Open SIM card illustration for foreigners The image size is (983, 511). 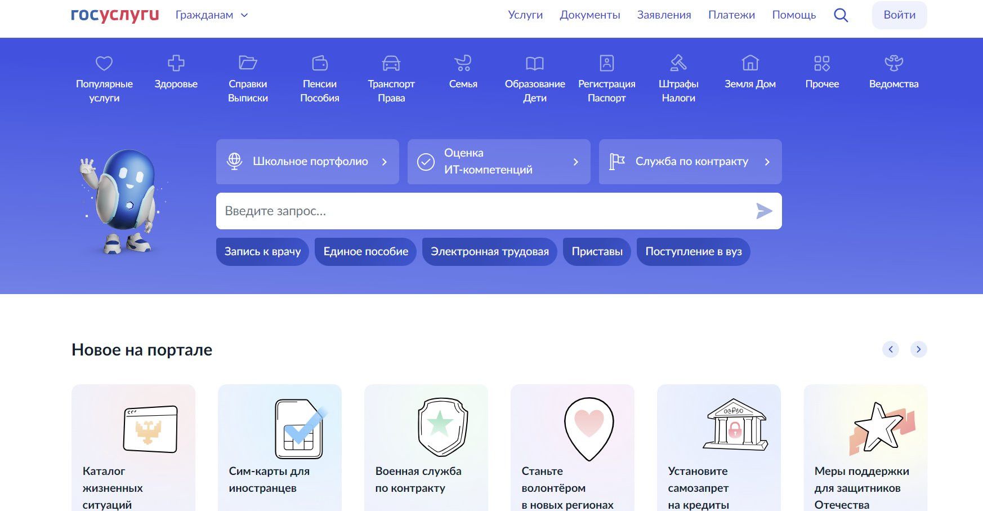(300, 429)
